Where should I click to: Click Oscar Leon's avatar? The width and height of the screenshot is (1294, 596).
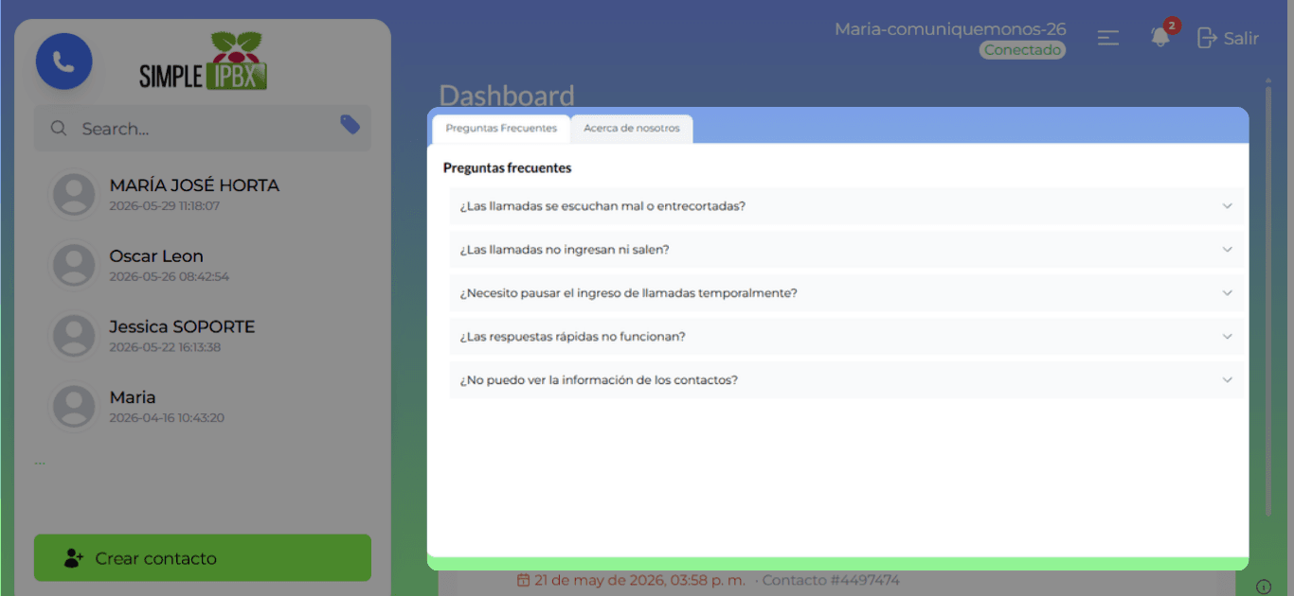pos(74,265)
